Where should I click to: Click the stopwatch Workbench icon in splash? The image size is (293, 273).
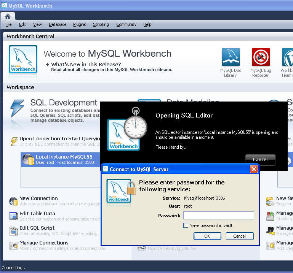tap(127, 129)
